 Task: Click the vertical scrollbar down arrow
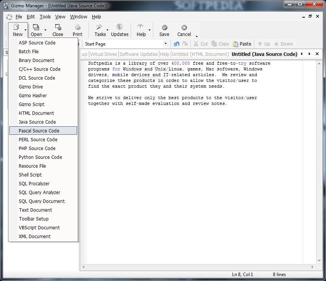(319, 261)
